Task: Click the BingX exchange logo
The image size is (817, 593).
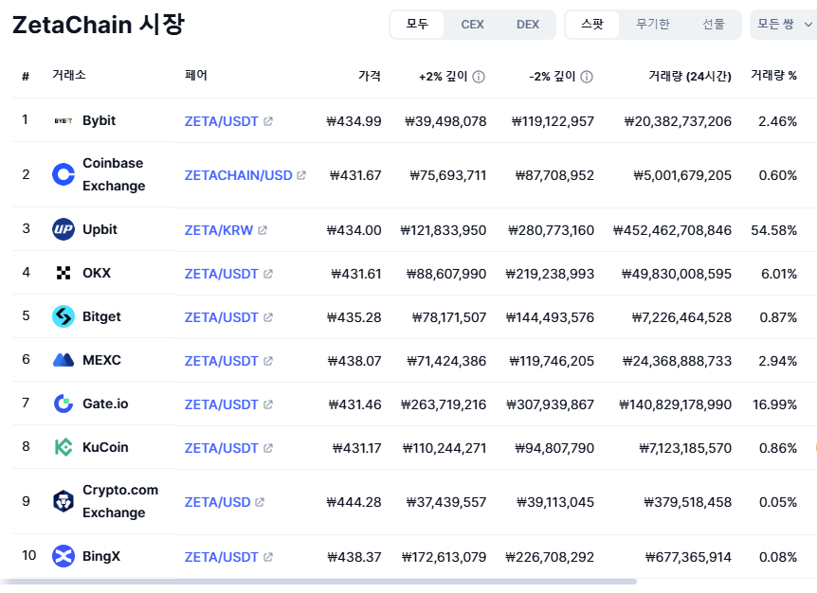Action: click(x=64, y=556)
